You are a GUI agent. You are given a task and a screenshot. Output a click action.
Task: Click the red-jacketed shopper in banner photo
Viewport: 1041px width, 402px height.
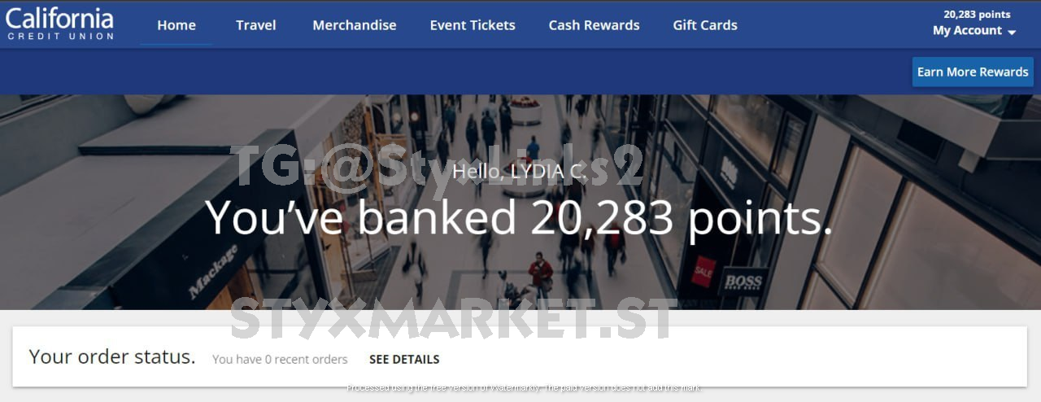540,273
